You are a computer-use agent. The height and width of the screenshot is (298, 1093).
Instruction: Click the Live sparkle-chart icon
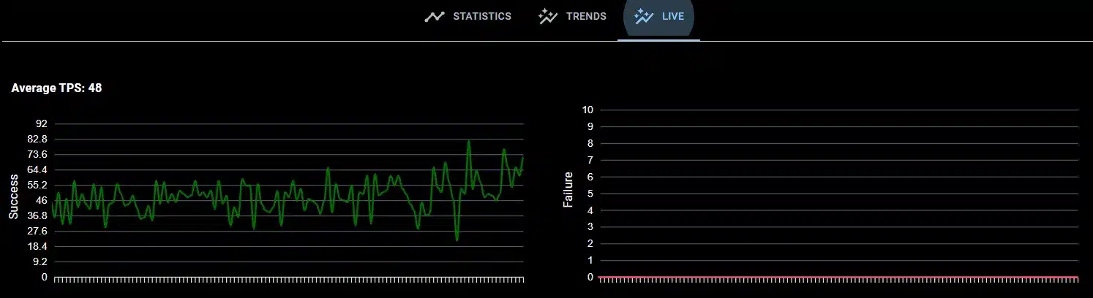click(644, 16)
